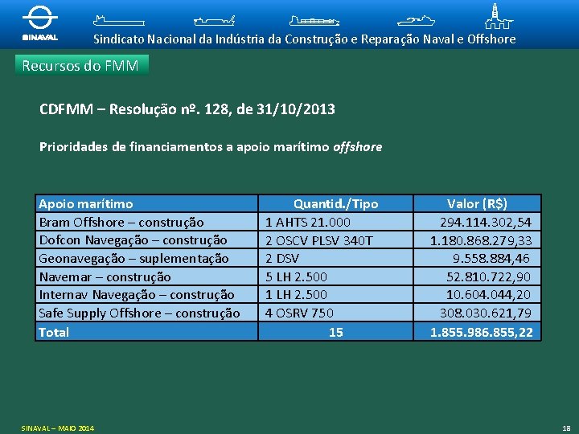
Task: Click the slide page number 18
Action: 566,428
